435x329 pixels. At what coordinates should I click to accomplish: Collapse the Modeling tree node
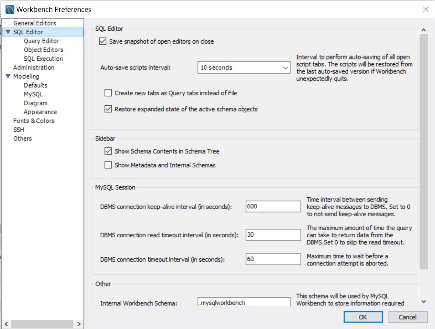[x=8, y=76]
